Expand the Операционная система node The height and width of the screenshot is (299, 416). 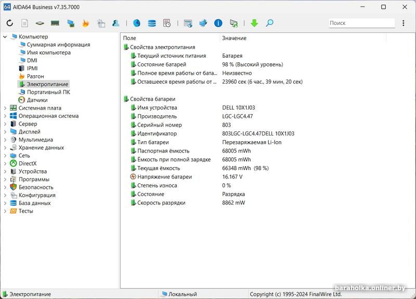[5, 116]
